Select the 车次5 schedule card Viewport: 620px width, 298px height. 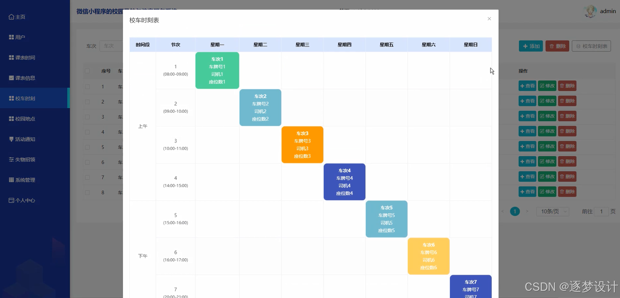pyautogui.click(x=387, y=219)
